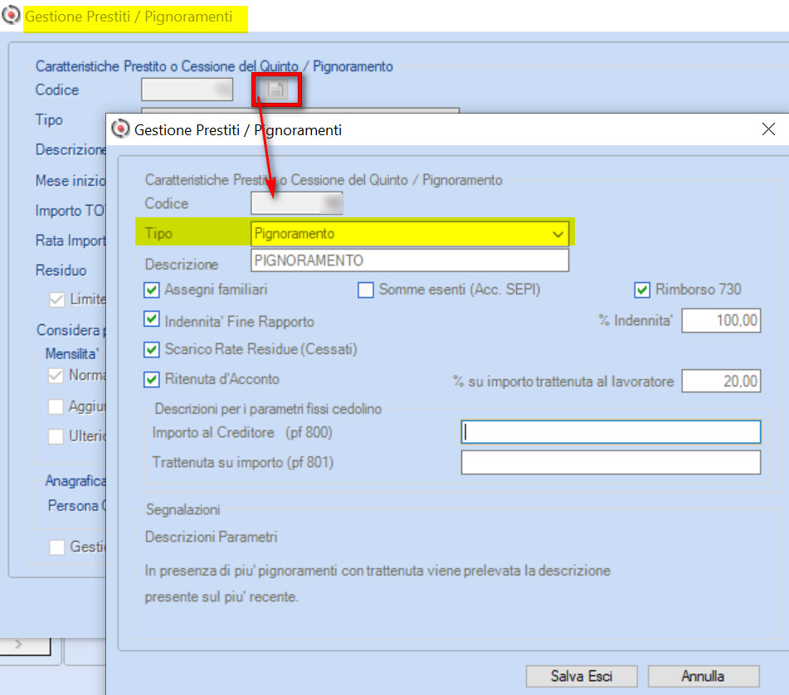Click the Annulla button
Viewport: 789px width, 695px height.
pyautogui.click(x=704, y=677)
